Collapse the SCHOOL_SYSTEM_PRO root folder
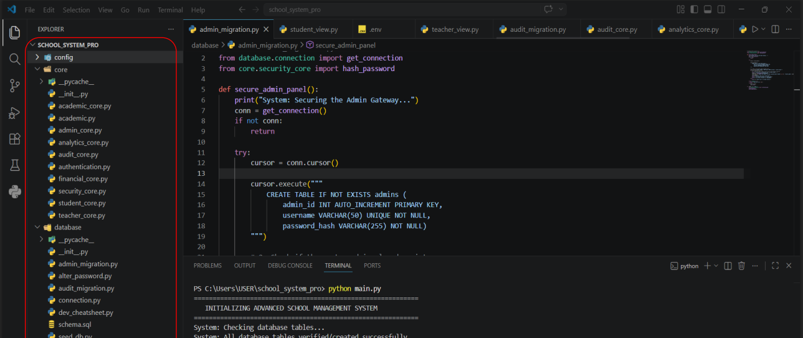The height and width of the screenshot is (338, 803). (x=32, y=45)
